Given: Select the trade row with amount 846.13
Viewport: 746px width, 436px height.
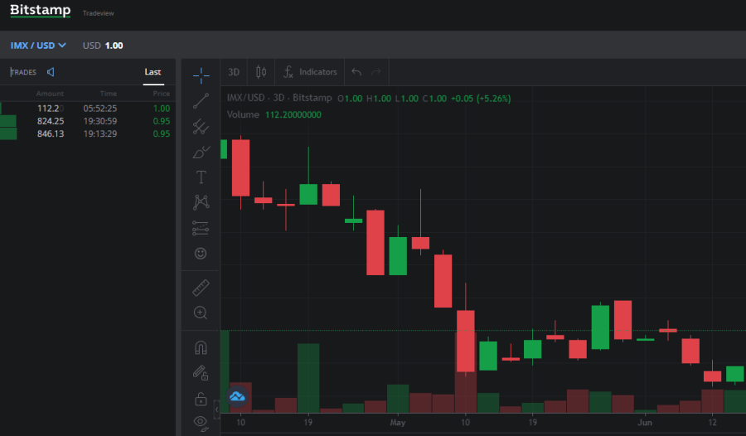Looking at the screenshot, I should coord(88,133).
